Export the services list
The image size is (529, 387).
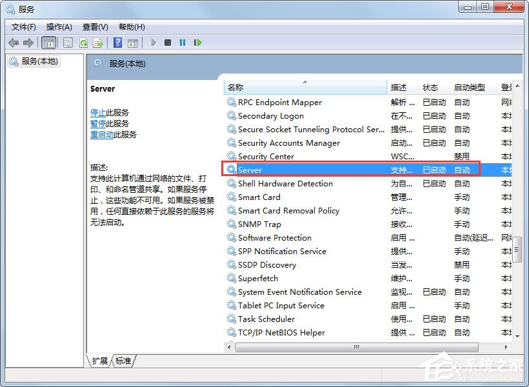coord(99,43)
